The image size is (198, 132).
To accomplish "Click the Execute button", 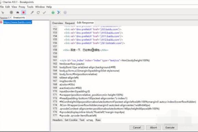I will (170, 128).
